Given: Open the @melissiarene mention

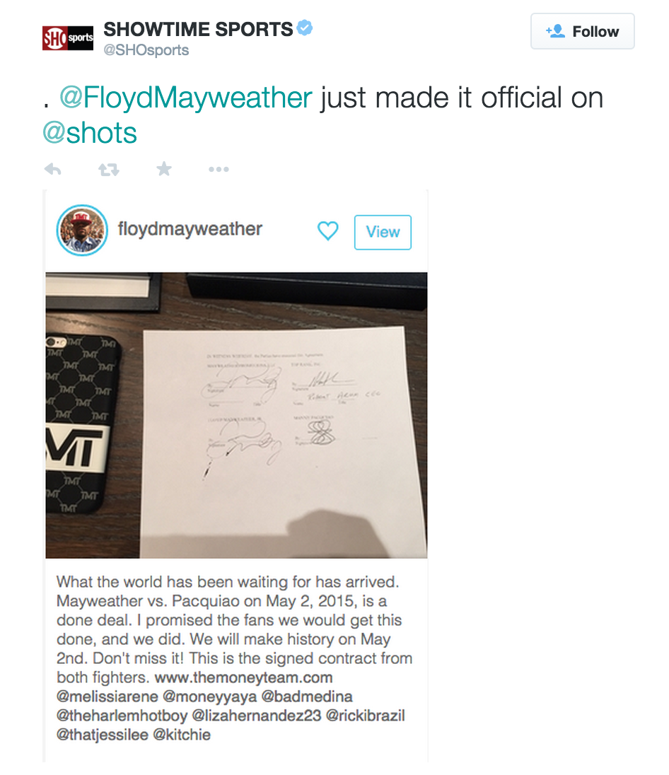Looking at the screenshot, I should (107, 697).
